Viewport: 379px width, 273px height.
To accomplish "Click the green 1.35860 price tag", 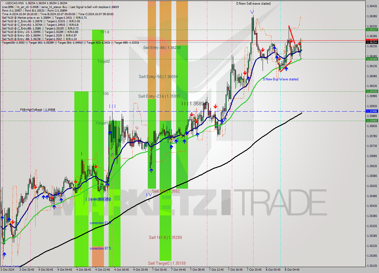I will 372,121.
